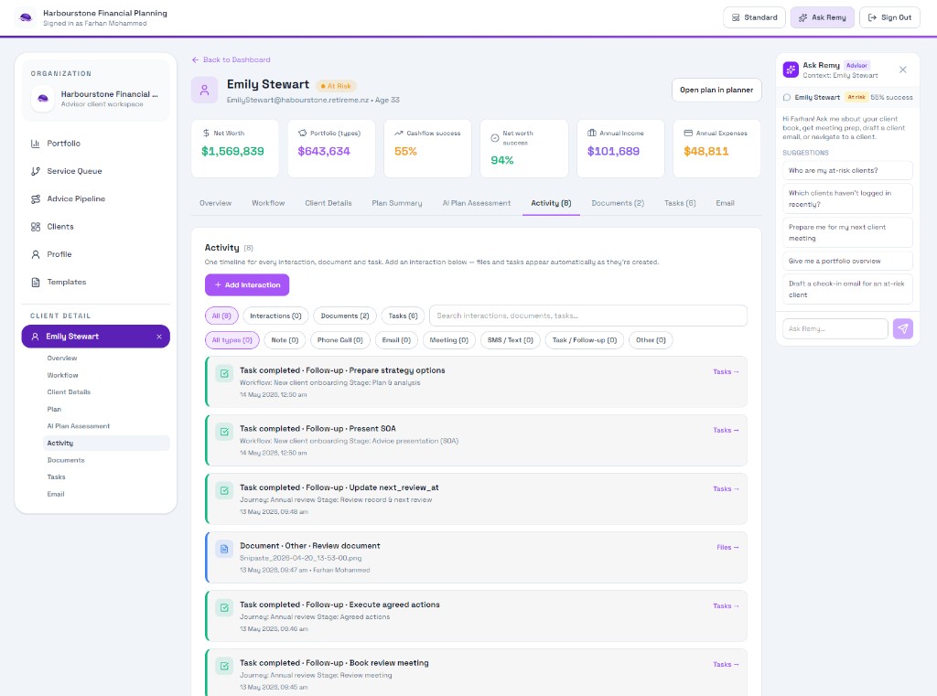
Task: Filter by Tasks (6) chip
Action: pyautogui.click(x=403, y=316)
